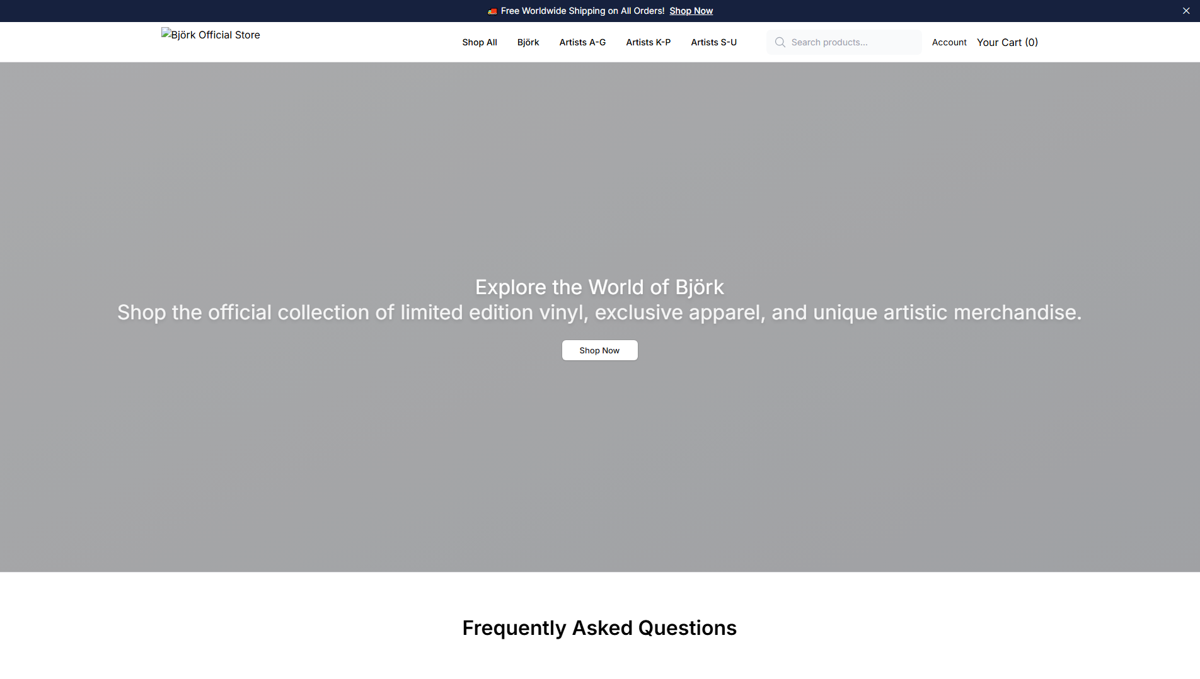1200x679 pixels.
Task: Open the Shop All menu
Action: [x=480, y=42]
